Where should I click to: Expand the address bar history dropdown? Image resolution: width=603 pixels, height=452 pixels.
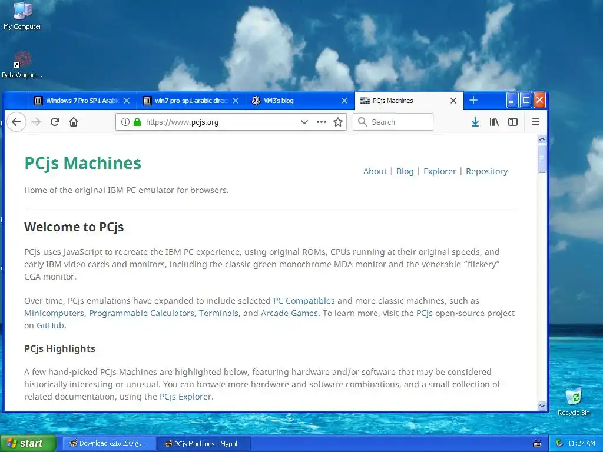(x=304, y=122)
